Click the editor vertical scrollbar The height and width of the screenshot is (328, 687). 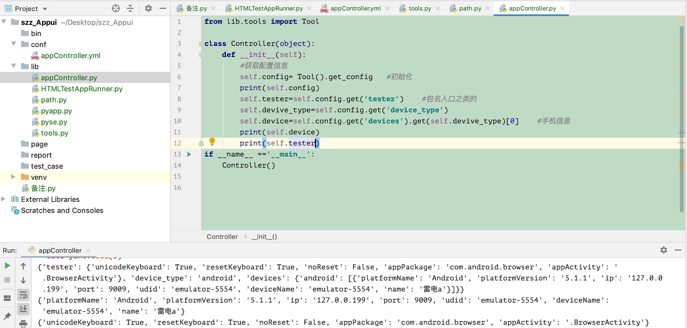pos(681,119)
